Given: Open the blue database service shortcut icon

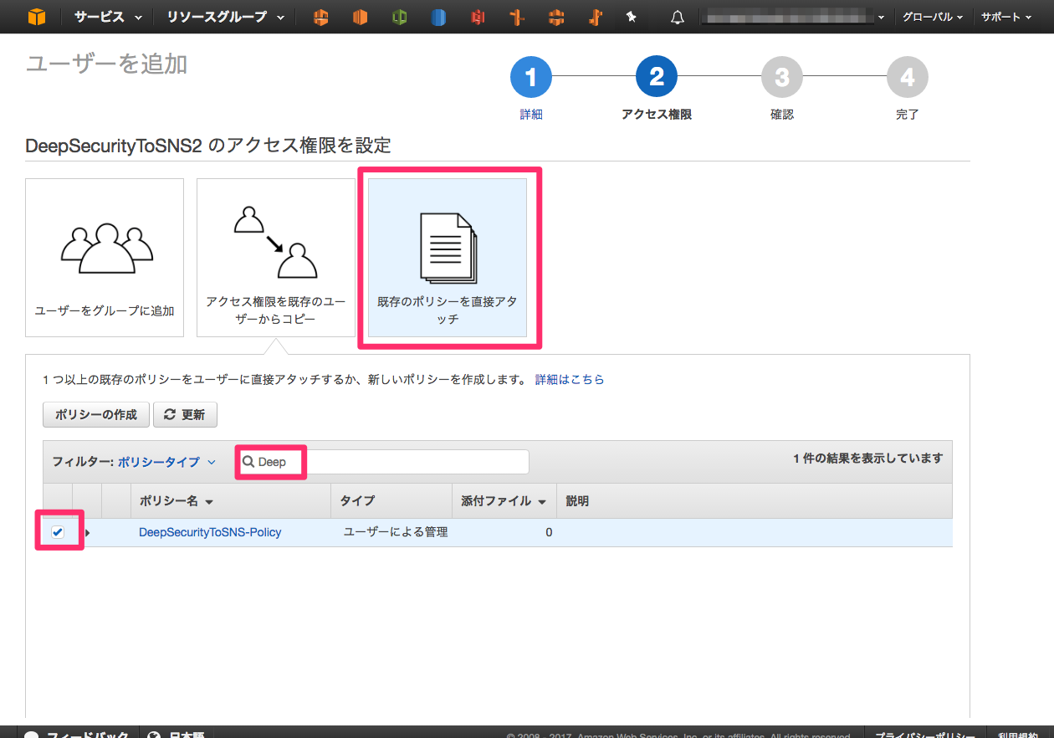Looking at the screenshot, I should (438, 16).
